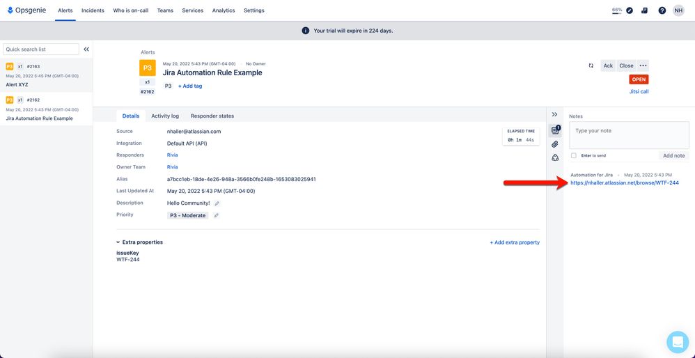Click the Close alert button
Image resolution: width=695 pixels, height=358 pixels.
(626, 65)
